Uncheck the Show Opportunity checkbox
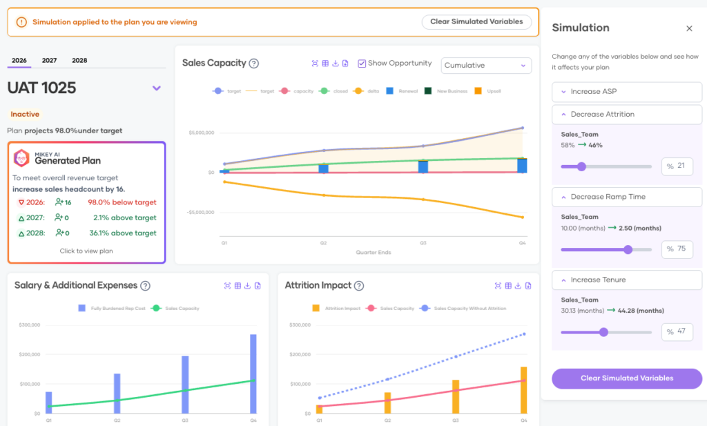707x426 pixels. click(x=362, y=64)
